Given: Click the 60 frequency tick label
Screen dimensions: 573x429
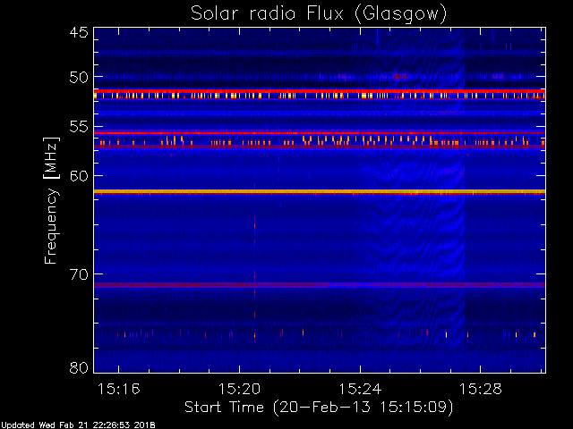Looking at the screenshot, I should pyautogui.click(x=79, y=176).
